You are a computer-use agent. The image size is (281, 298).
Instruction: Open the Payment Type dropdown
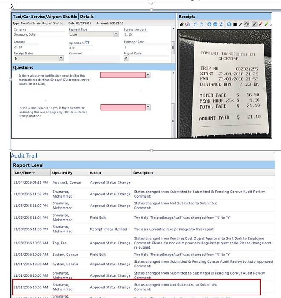click(x=116, y=35)
